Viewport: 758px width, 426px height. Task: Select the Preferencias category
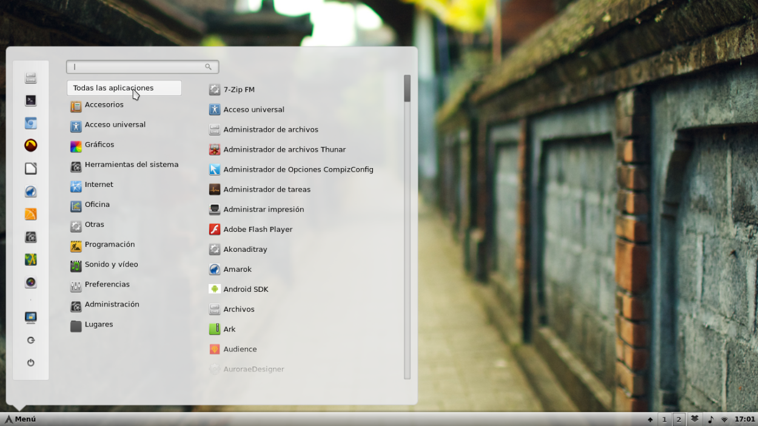pos(100,285)
